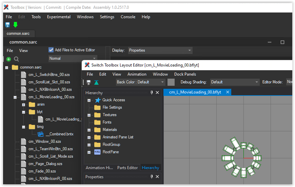
Task: Select cm_L_SwitchBtns_00.szs file
Action: tap(45, 75)
